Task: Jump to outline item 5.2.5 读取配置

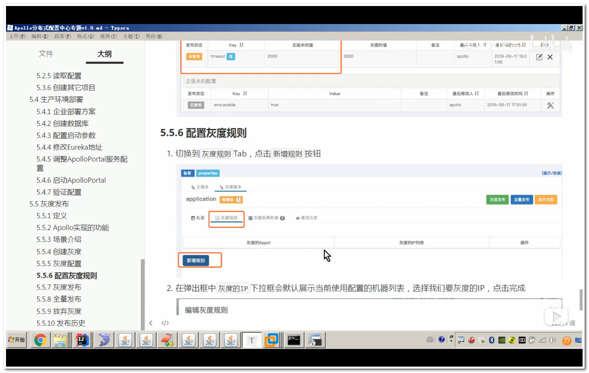Action: coord(59,76)
